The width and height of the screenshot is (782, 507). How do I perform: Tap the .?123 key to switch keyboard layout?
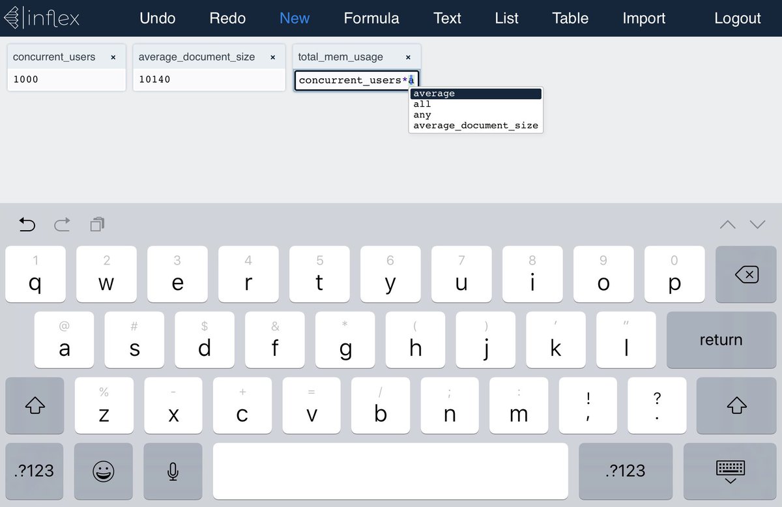click(x=34, y=471)
